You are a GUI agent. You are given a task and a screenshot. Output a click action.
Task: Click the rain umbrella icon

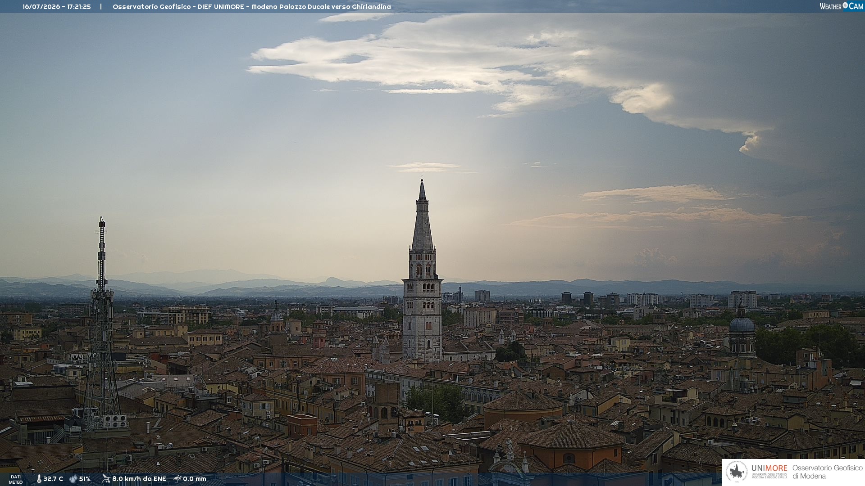click(178, 479)
